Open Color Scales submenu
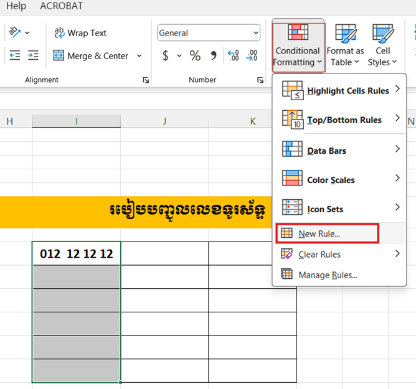Viewport: 416px width, 389px height. (339, 179)
